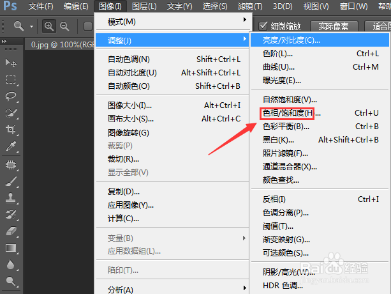Screen dimensions: 391x294
Task: Click the Zoom Out magnifier icon
Action: (x=64, y=26)
